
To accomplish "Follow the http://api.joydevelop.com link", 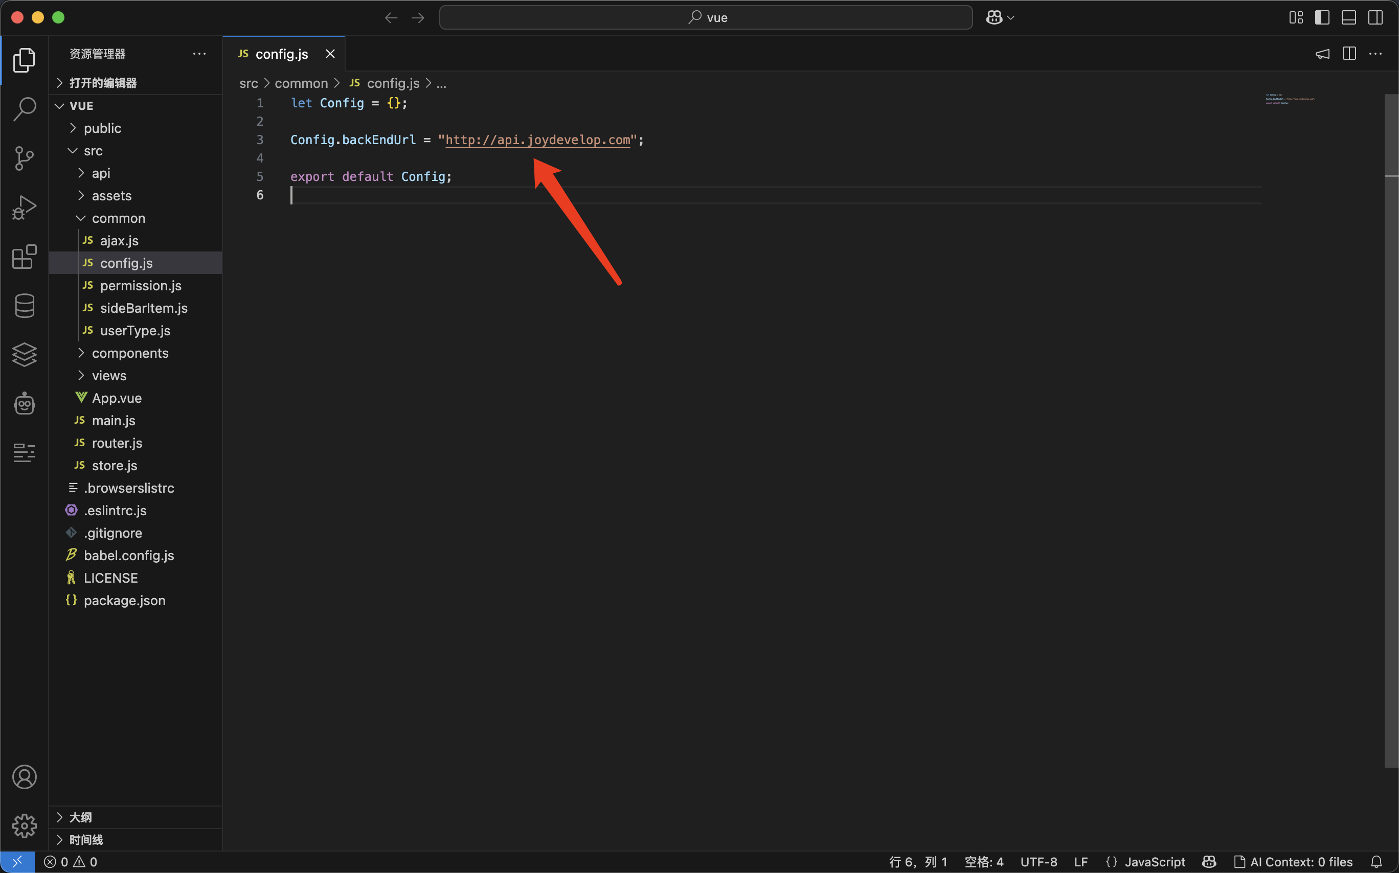I will [x=538, y=140].
